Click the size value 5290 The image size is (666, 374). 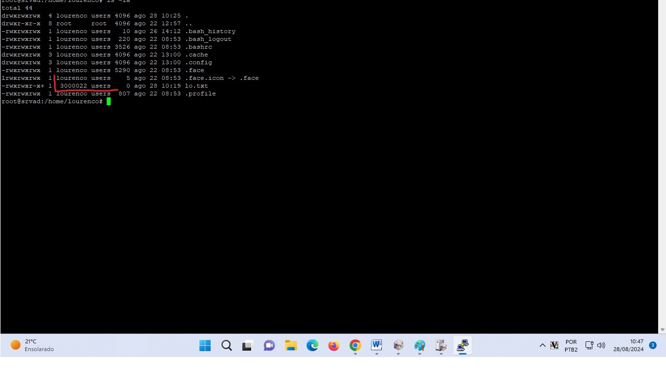click(122, 70)
